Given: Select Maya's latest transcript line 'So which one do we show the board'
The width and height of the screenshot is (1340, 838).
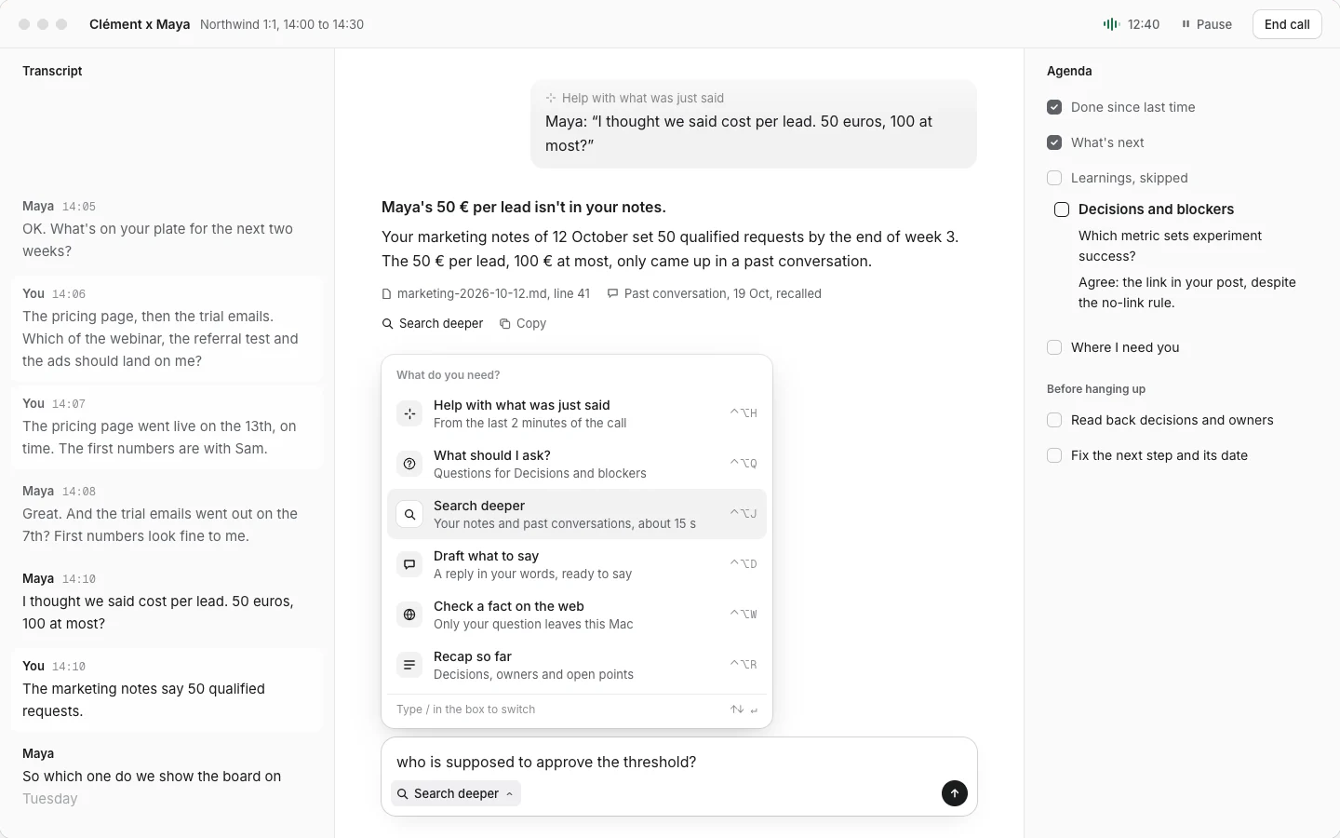Looking at the screenshot, I should [167, 777].
